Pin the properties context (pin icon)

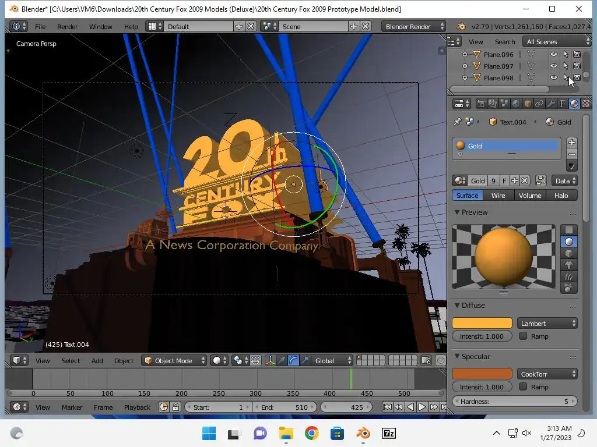(x=457, y=122)
